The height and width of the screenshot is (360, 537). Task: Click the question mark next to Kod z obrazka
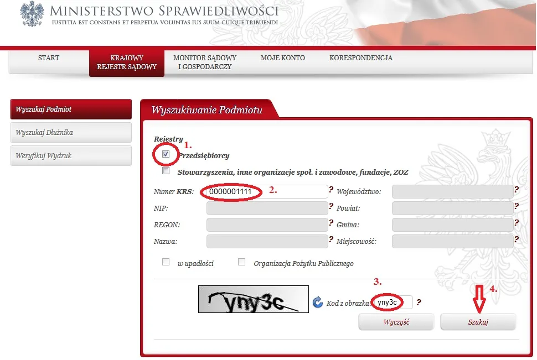point(419,302)
